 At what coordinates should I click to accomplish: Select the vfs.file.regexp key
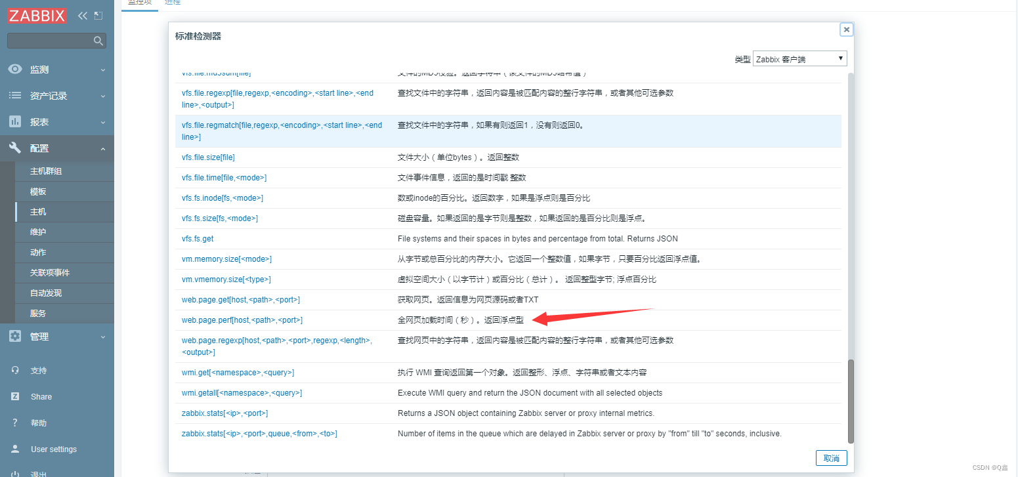(x=278, y=99)
